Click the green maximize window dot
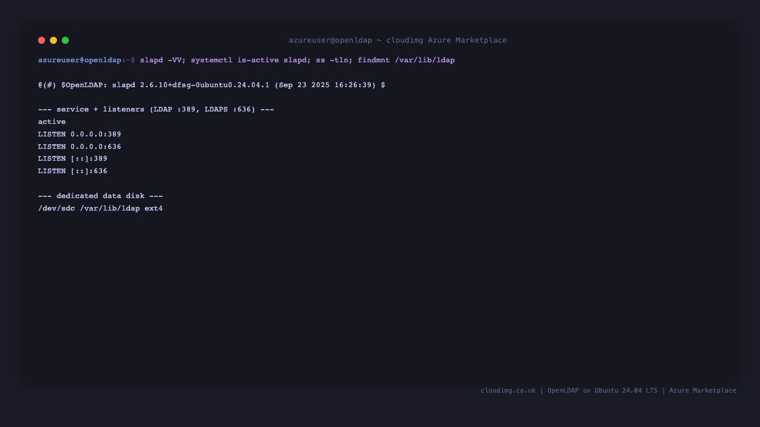The height and width of the screenshot is (427, 760). (x=65, y=40)
